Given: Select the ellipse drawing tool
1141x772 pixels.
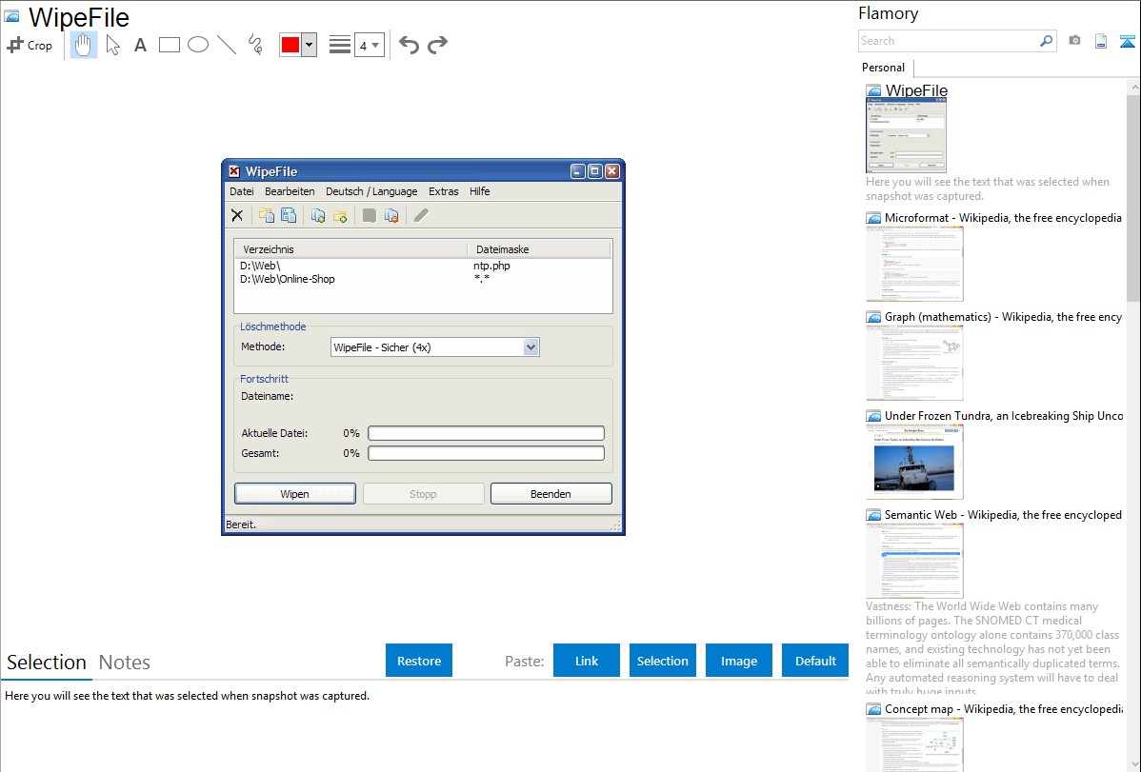Looking at the screenshot, I should [198, 45].
